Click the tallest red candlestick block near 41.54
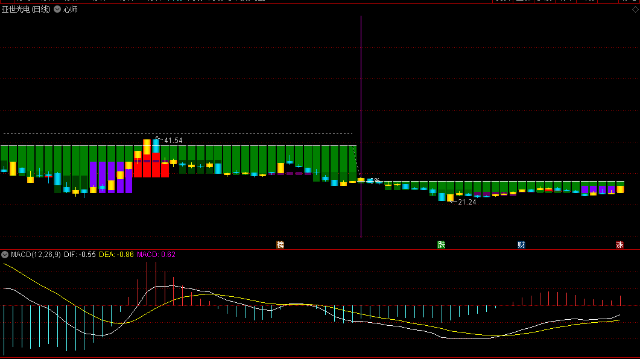640x359 pixels. coord(147,166)
